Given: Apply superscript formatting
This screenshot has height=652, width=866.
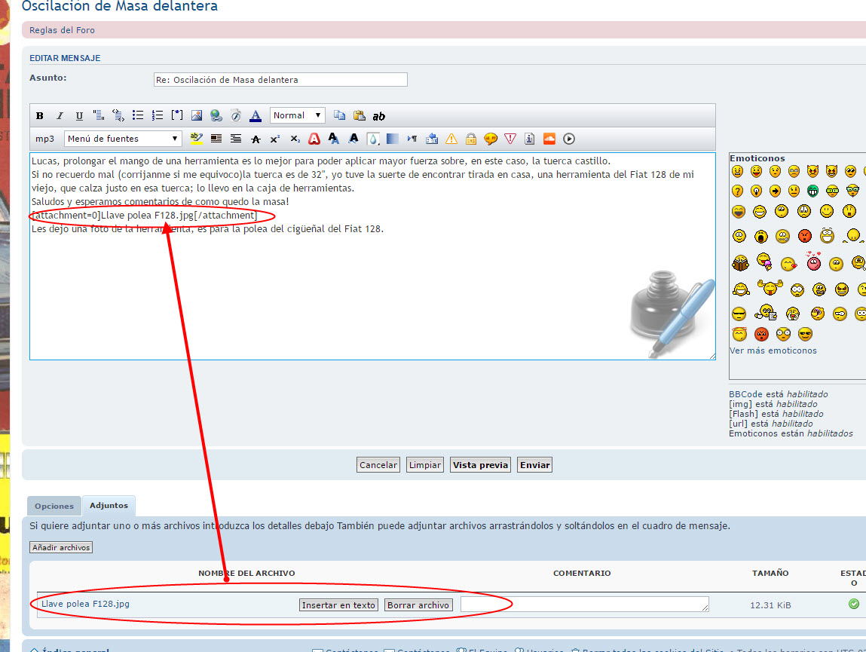Looking at the screenshot, I should coord(275,139).
